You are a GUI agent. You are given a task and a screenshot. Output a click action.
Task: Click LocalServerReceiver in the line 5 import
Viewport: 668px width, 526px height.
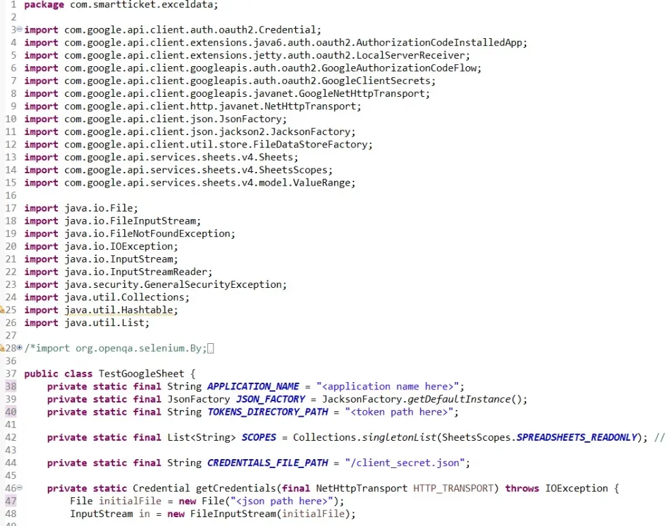point(410,55)
